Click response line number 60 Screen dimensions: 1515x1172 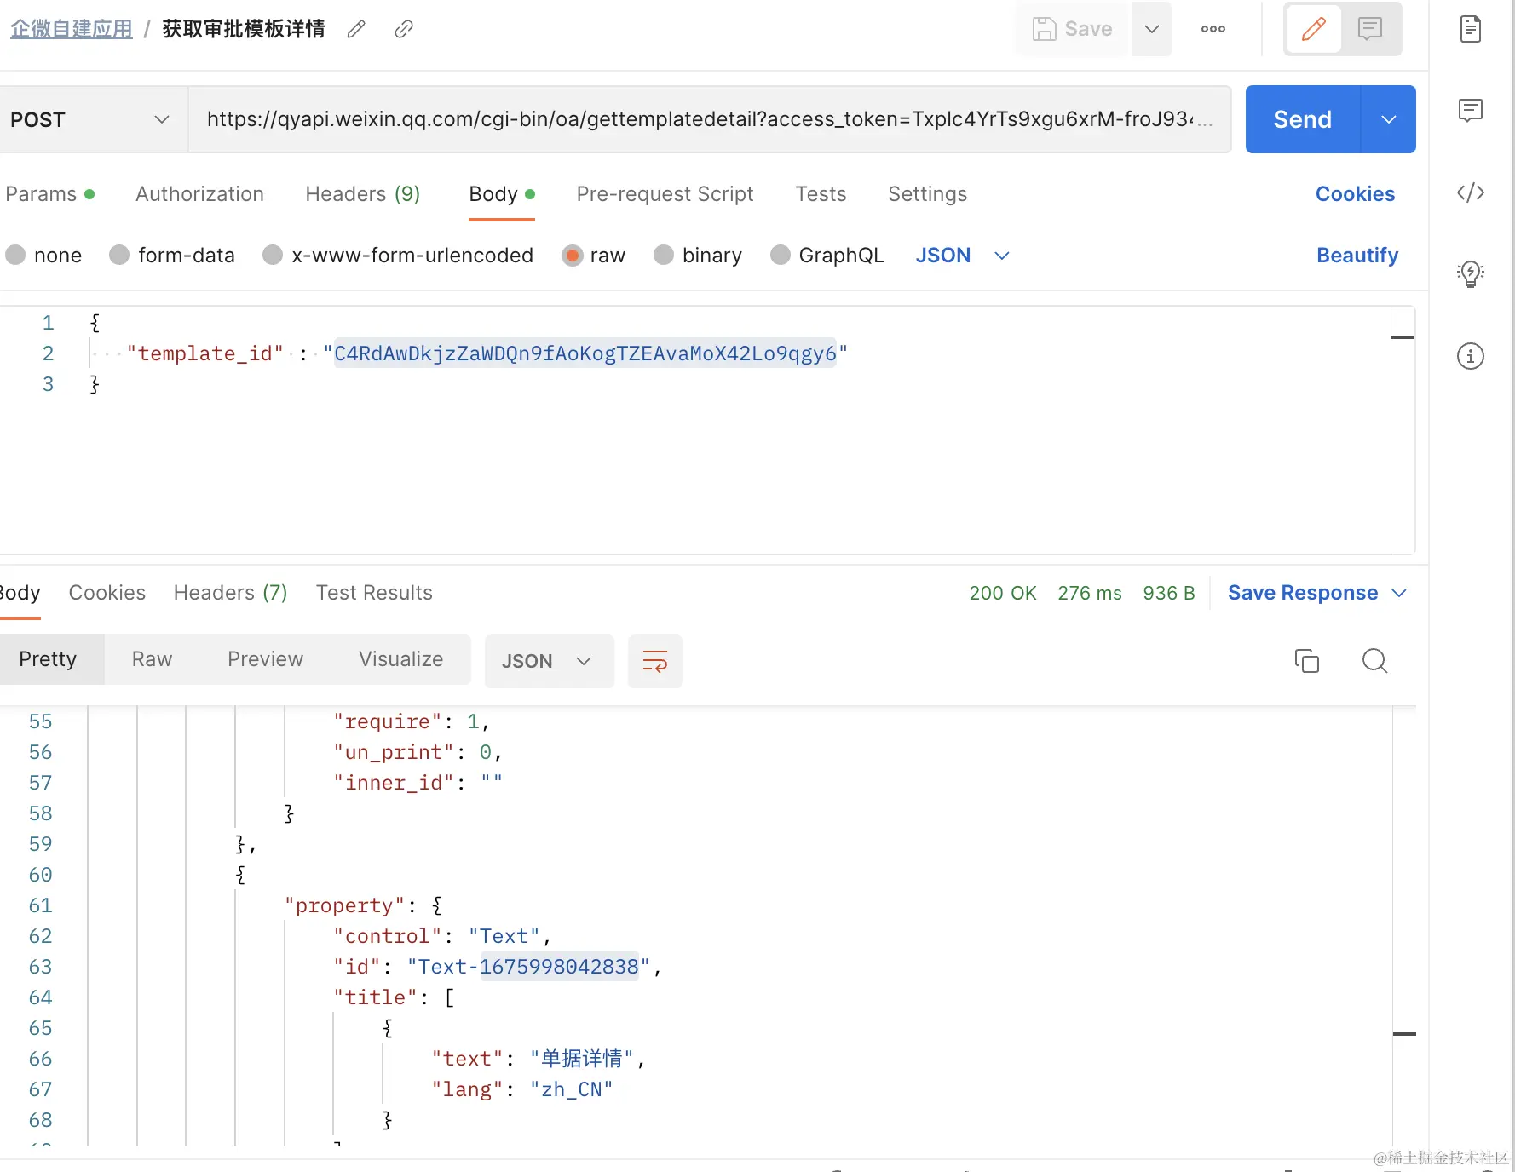[40, 875]
